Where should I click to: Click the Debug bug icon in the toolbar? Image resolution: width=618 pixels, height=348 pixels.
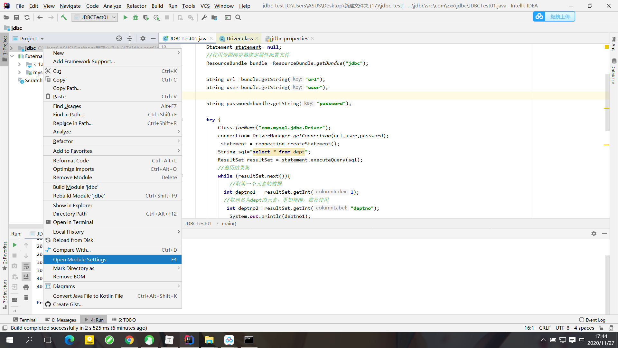pos(136,17)
